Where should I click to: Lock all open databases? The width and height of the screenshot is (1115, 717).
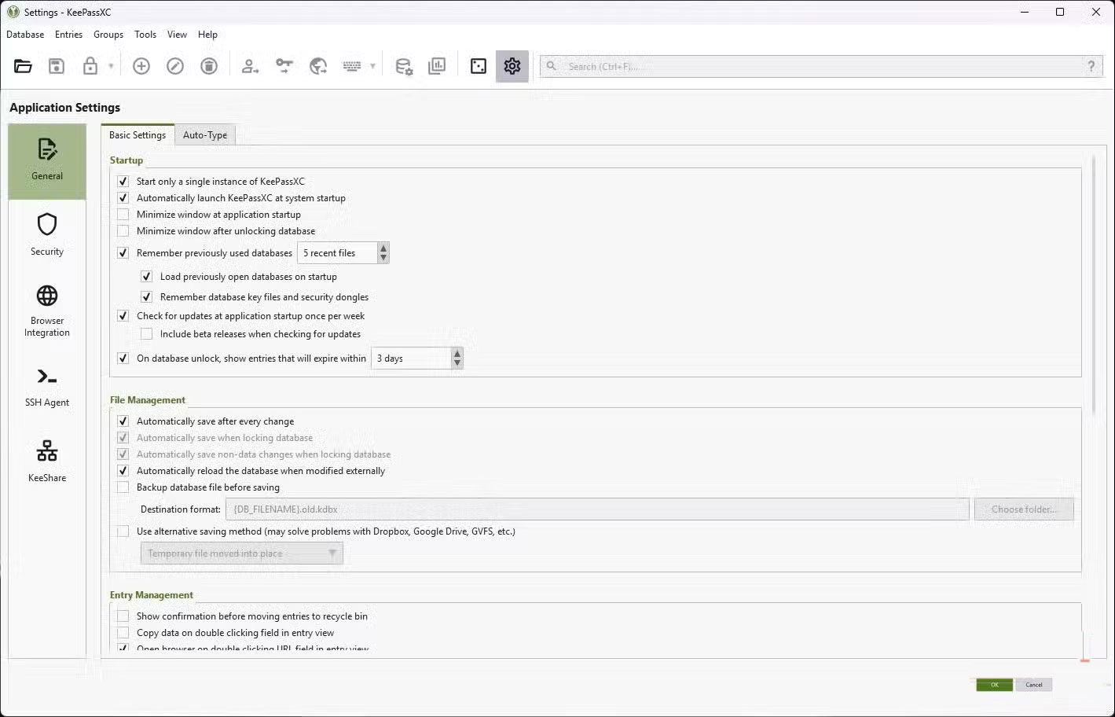pos(89,65)
